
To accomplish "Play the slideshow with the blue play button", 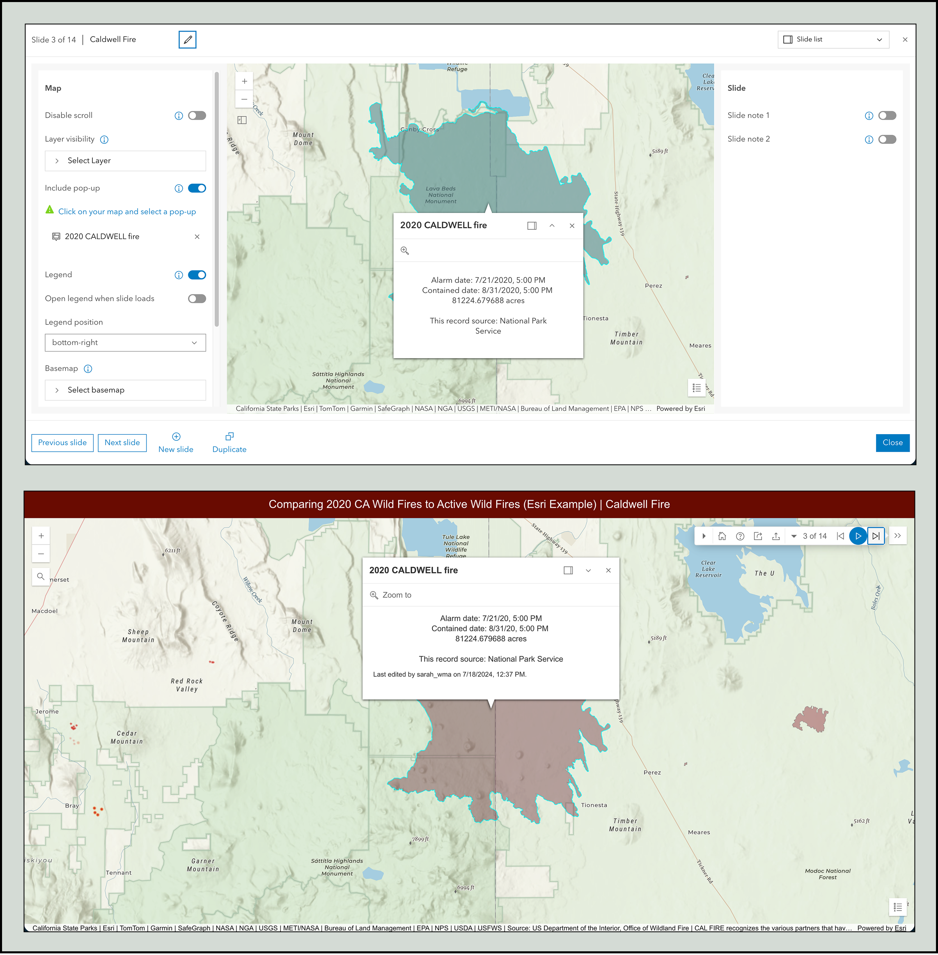I will 858,536.
